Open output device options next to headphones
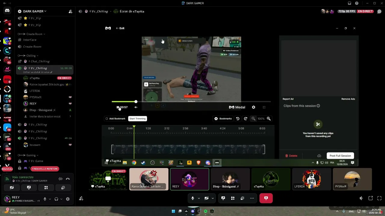This screenshot has width=385, height=216. coord(61,199)
